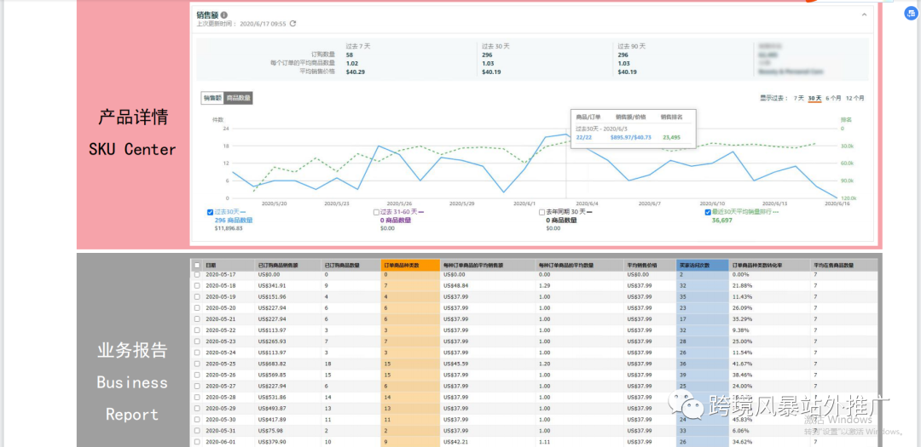Click the 过去 7 天 order count 58
Image resolution: width=921 pixels, height=447 pixels.
(350, 54)
